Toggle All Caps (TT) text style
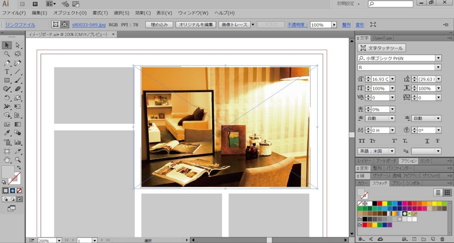This screenshot has height=243, width=454. coord(362,141)
